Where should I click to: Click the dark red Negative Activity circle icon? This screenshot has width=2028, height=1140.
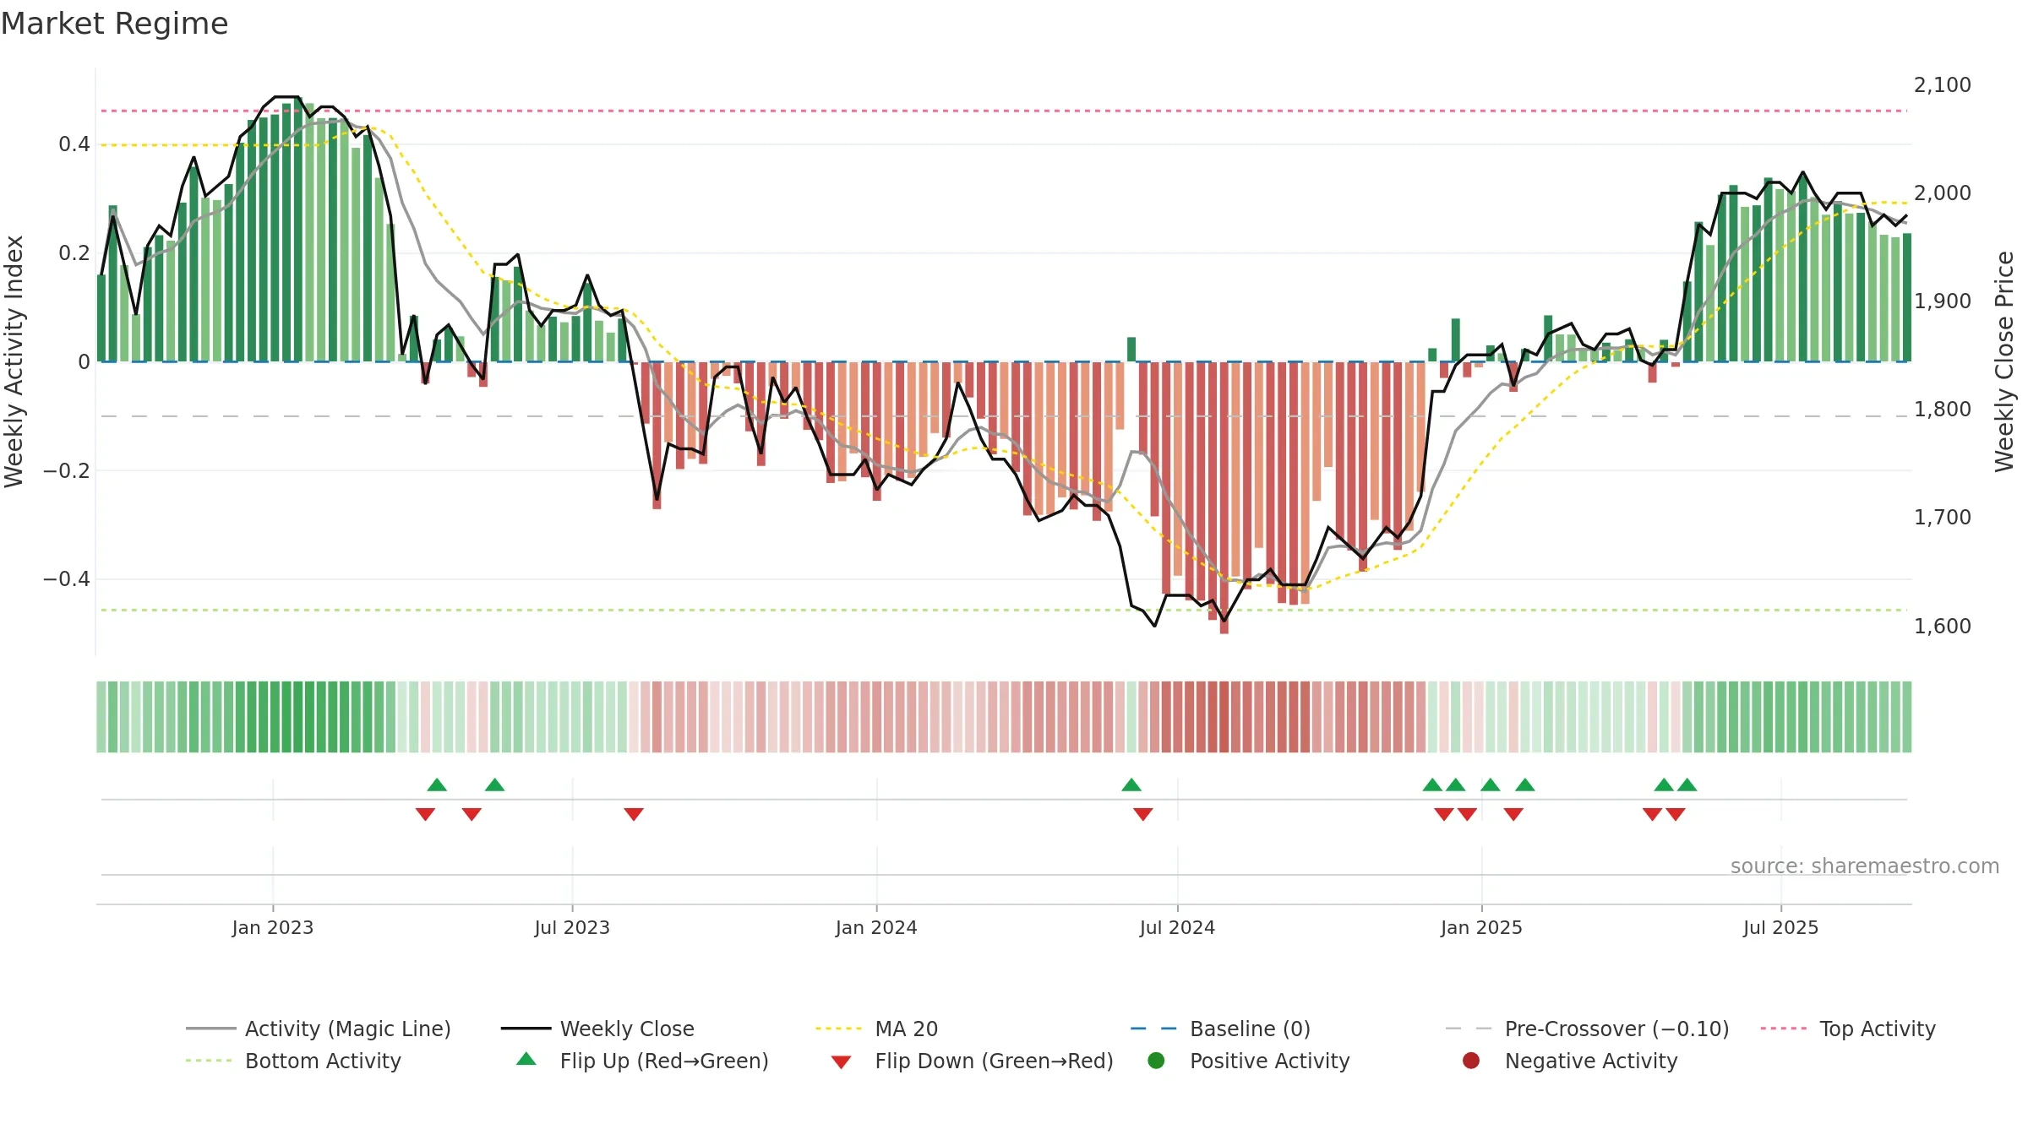(x=1471, y=1061)
